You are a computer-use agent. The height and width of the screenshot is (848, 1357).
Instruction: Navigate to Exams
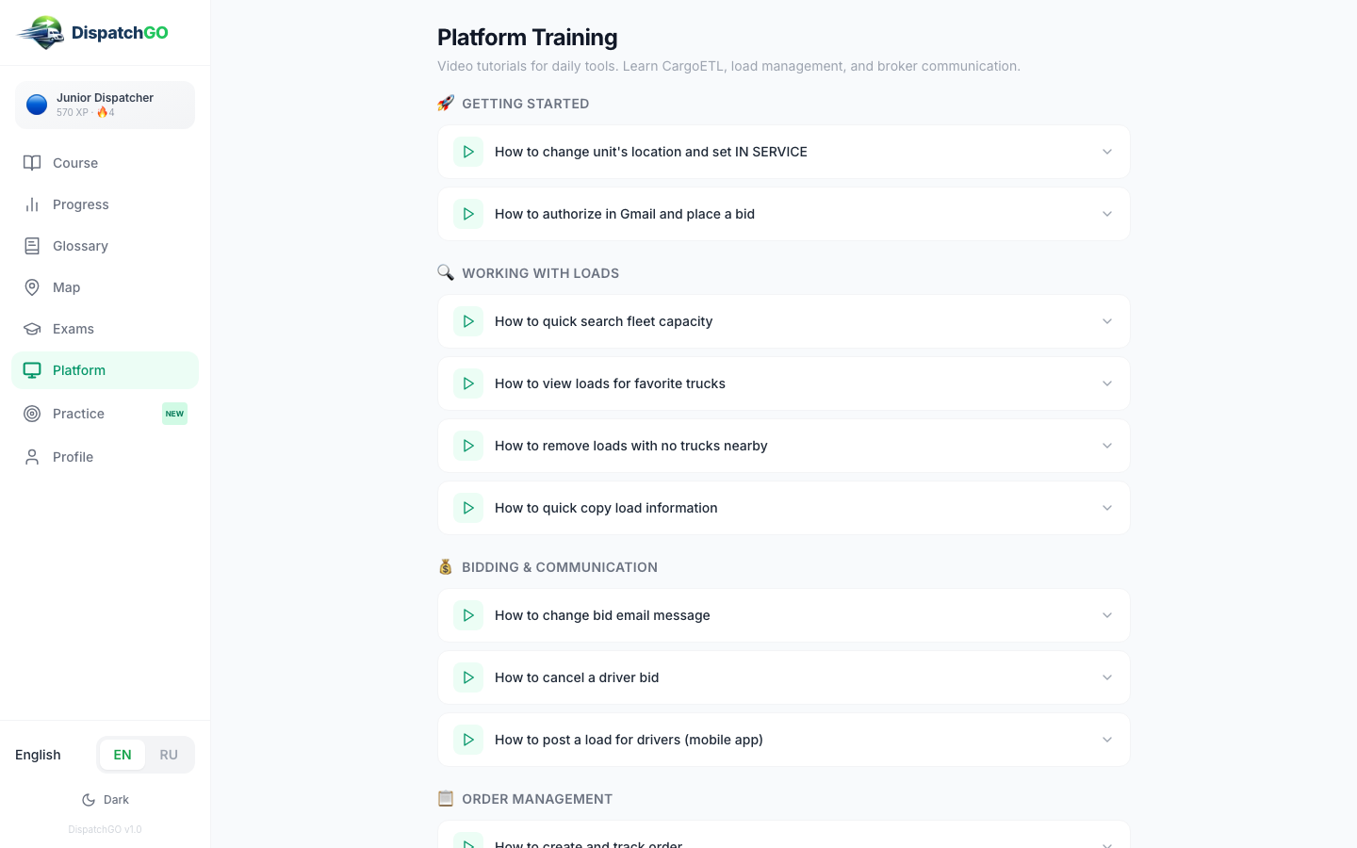click(x=105, y=329)
